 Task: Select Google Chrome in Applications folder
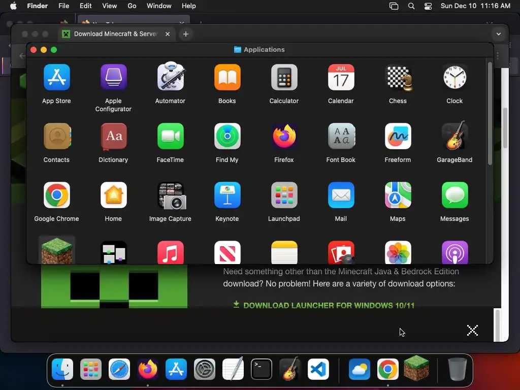(57, 196)
